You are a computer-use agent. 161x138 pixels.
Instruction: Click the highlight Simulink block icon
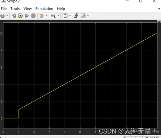[42, 16]
